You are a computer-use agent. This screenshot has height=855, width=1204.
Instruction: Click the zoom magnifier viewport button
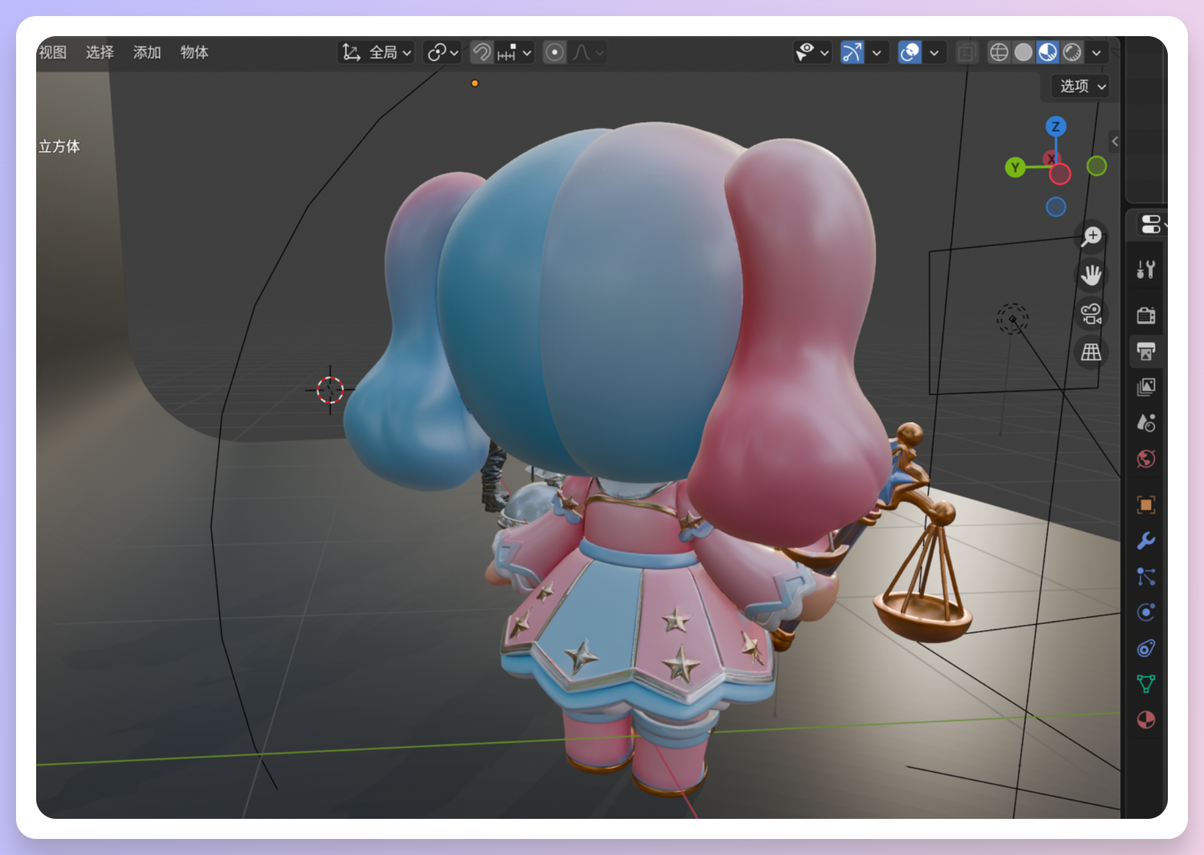1092,236
